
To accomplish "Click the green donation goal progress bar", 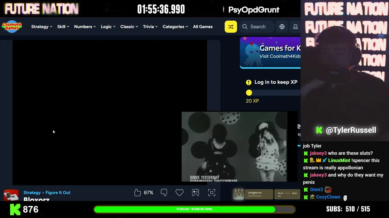I will coord(194,209).
